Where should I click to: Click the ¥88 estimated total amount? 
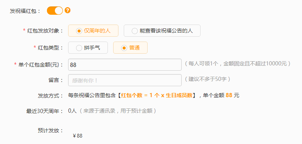point(78,136)
